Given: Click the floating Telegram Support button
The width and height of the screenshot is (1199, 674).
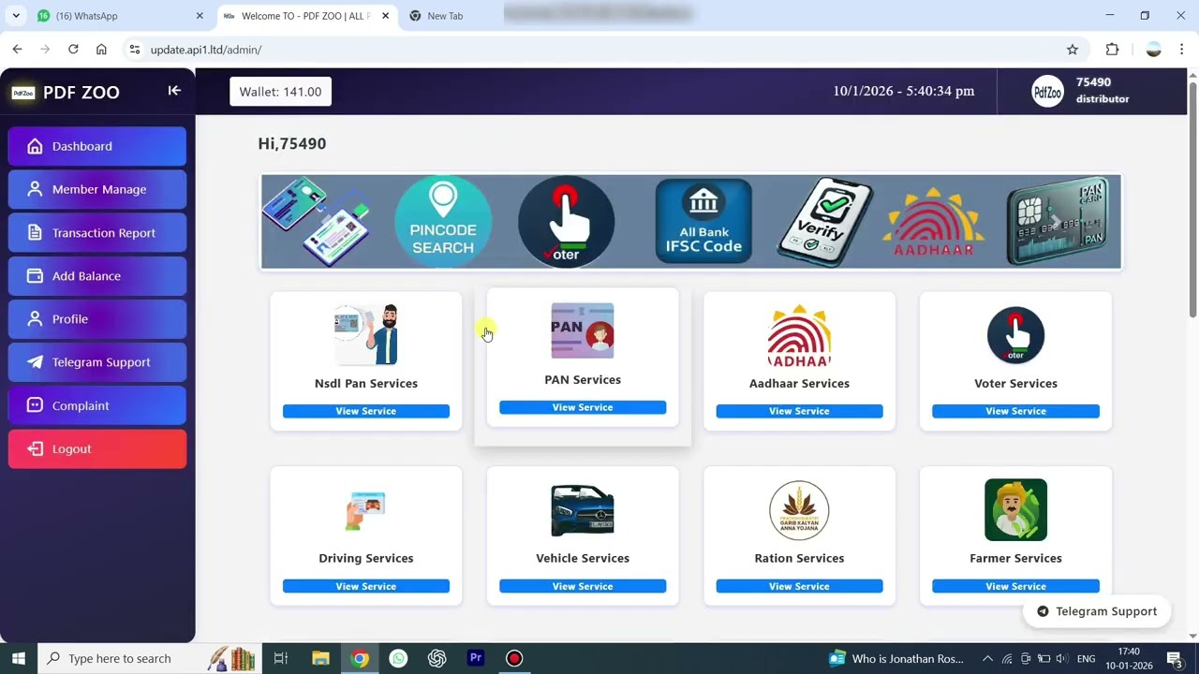Looking at the screenshot, I should pyautogui.click(x=1097, y=611).
